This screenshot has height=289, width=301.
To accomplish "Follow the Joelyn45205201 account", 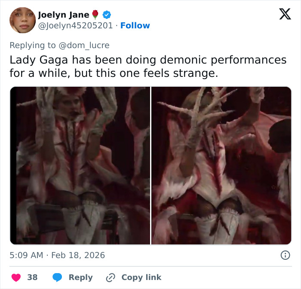I will [135, 26].
